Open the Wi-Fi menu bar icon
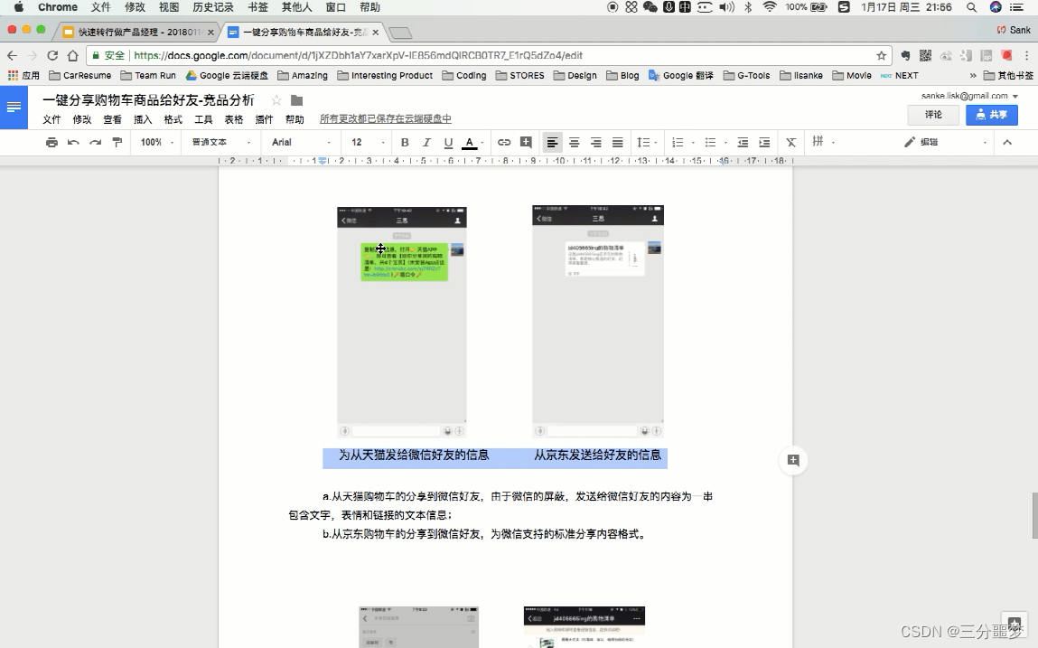Screen dimensions: 1038x648 pyautogui.click(x=769, y=7)
